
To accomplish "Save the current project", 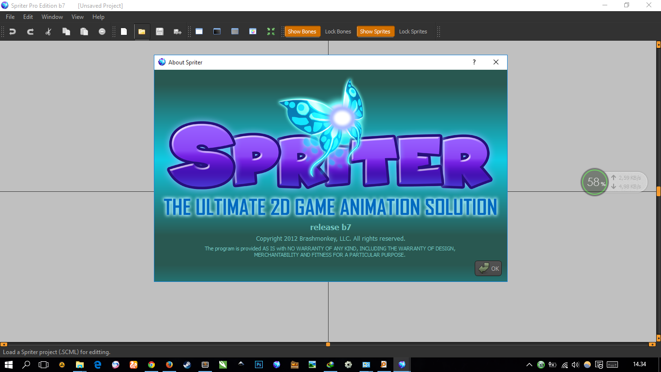I will pos(160,31).
